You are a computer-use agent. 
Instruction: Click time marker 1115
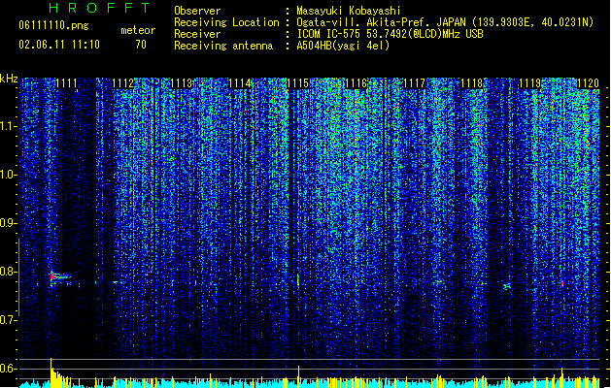297,83
